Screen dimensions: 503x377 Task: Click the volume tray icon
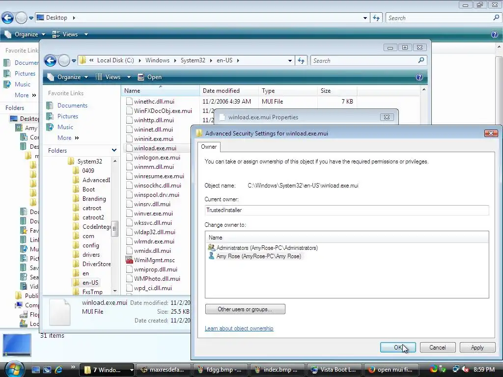(x=465, y=369)
